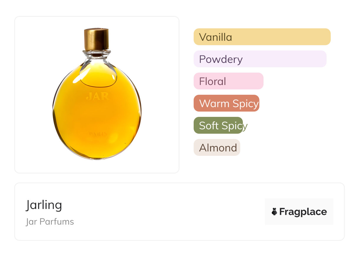Select the Powdery accord bar
Viewport: 359px width, 255px height.
pos(260,59)
